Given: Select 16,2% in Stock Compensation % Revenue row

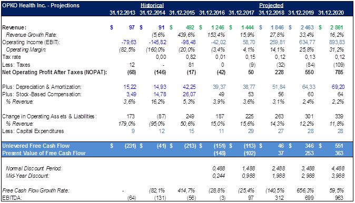Looking at the screenshot, I should [x=158, y=101].
